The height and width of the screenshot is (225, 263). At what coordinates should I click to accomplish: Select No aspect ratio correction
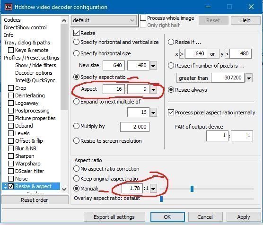coord(76,169)
